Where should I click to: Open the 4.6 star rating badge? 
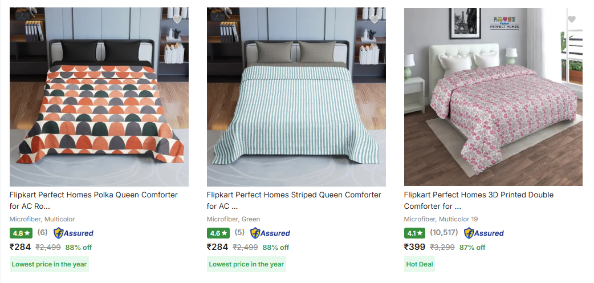click(x=218, y=233)
